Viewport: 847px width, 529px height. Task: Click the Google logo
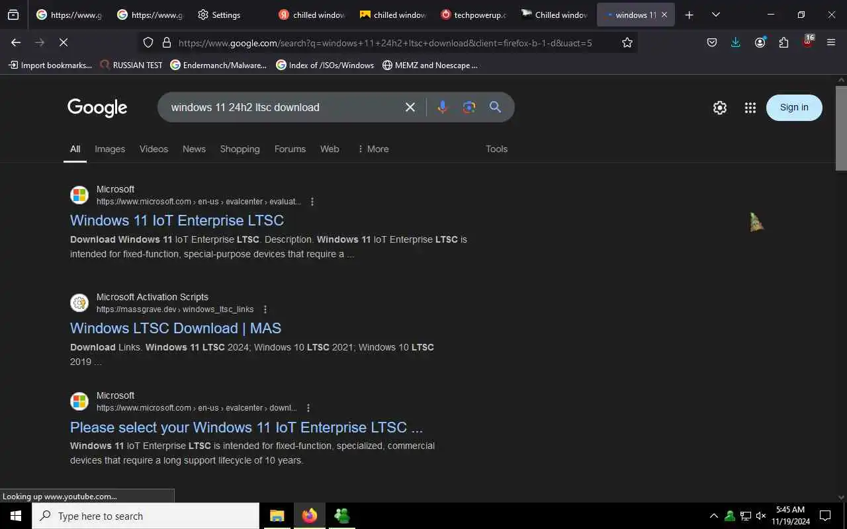point(97,108)
